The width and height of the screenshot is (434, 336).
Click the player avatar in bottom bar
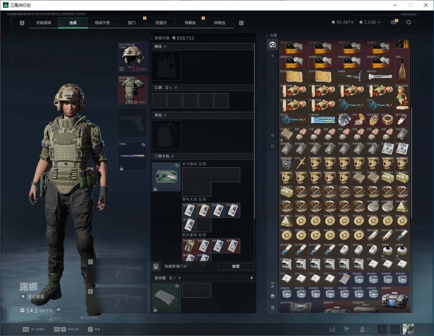coord(408,329)
